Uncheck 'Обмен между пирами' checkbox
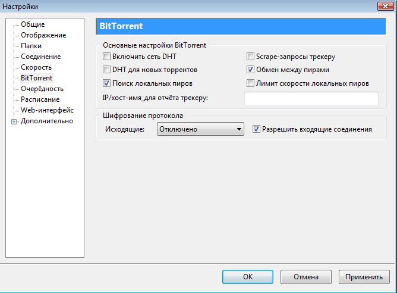The height and width of the screenshot is (293, 397). (x=250, y=70)
